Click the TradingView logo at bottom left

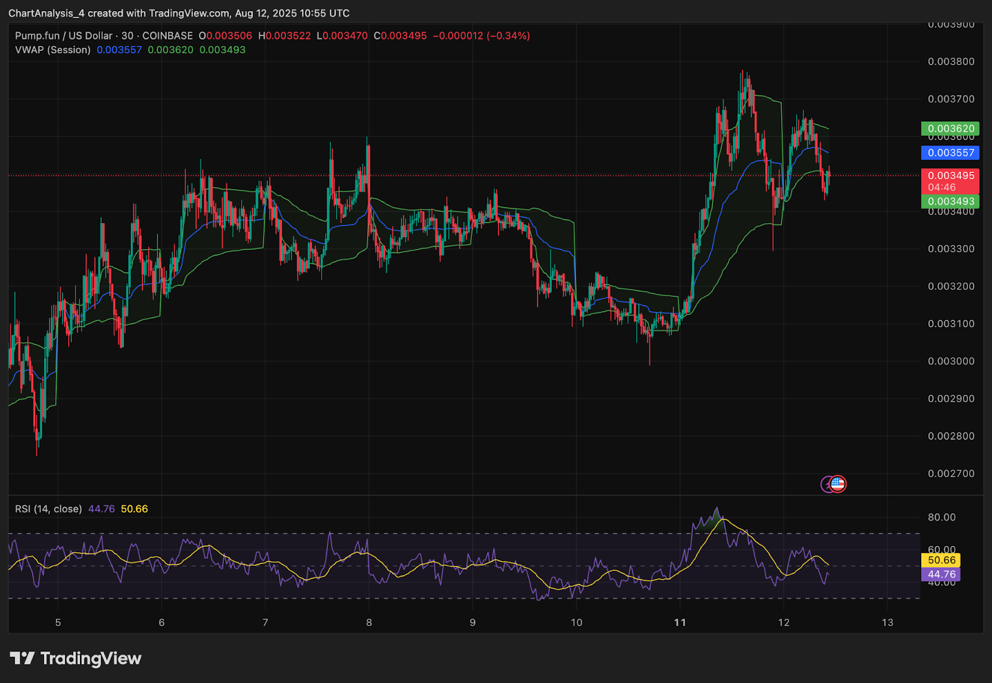tap(76, 658)
